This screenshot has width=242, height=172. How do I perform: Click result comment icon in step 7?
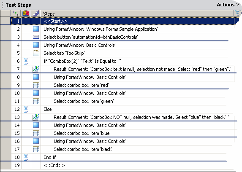tap(36, 69)
